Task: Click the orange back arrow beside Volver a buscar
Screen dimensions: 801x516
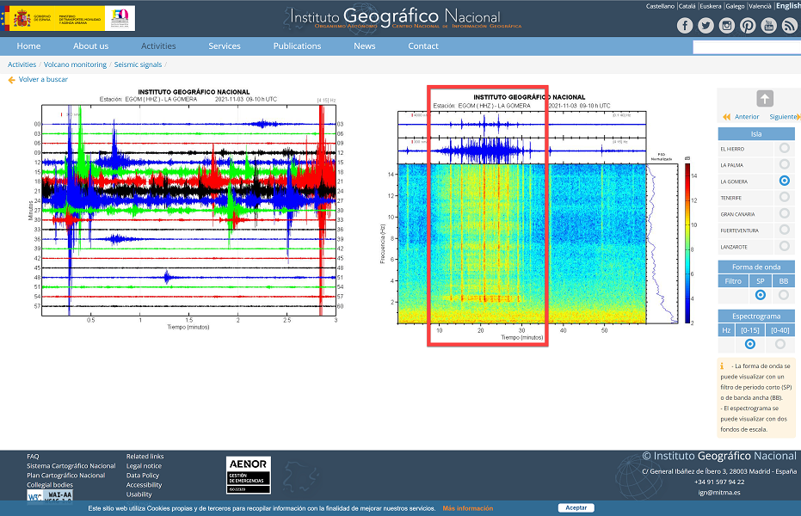Action: tap(11, 80)
